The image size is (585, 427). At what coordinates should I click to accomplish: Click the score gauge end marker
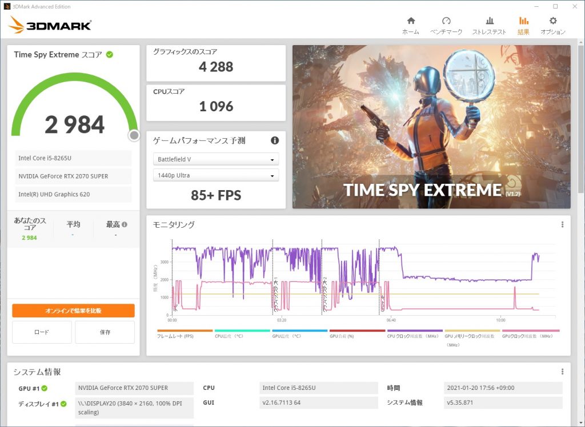(x=134, y=135)
